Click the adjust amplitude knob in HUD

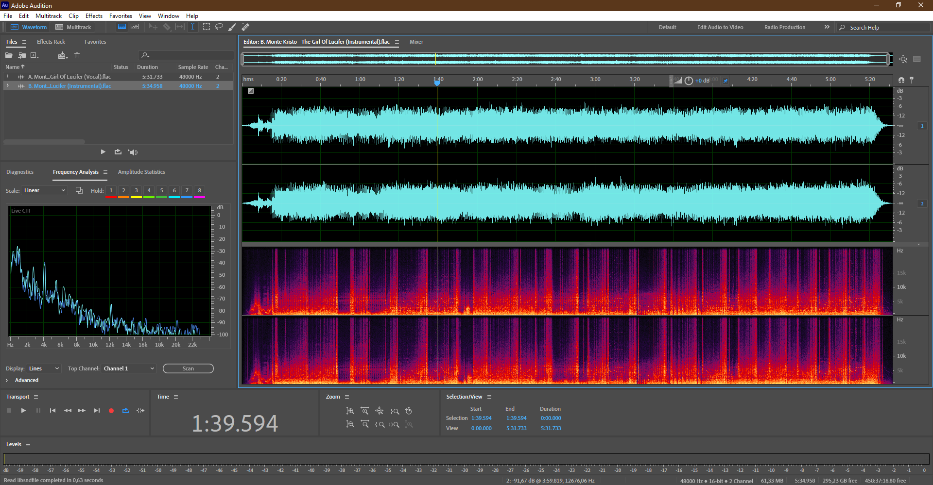pyautogui.click(x=689, y=81)
